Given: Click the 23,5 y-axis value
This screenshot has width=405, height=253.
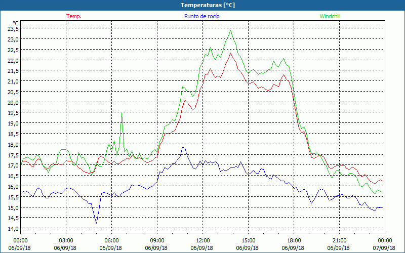Looking at the screenshot, I should (x=13, y=29).
